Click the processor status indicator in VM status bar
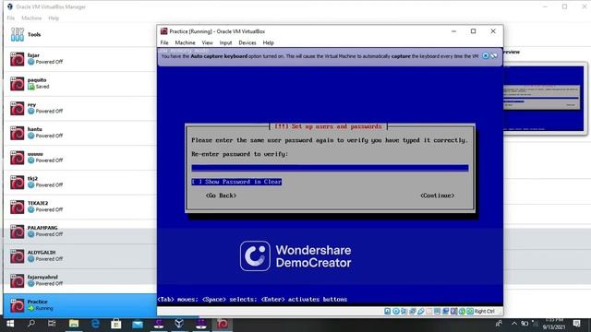 [453, 312]
